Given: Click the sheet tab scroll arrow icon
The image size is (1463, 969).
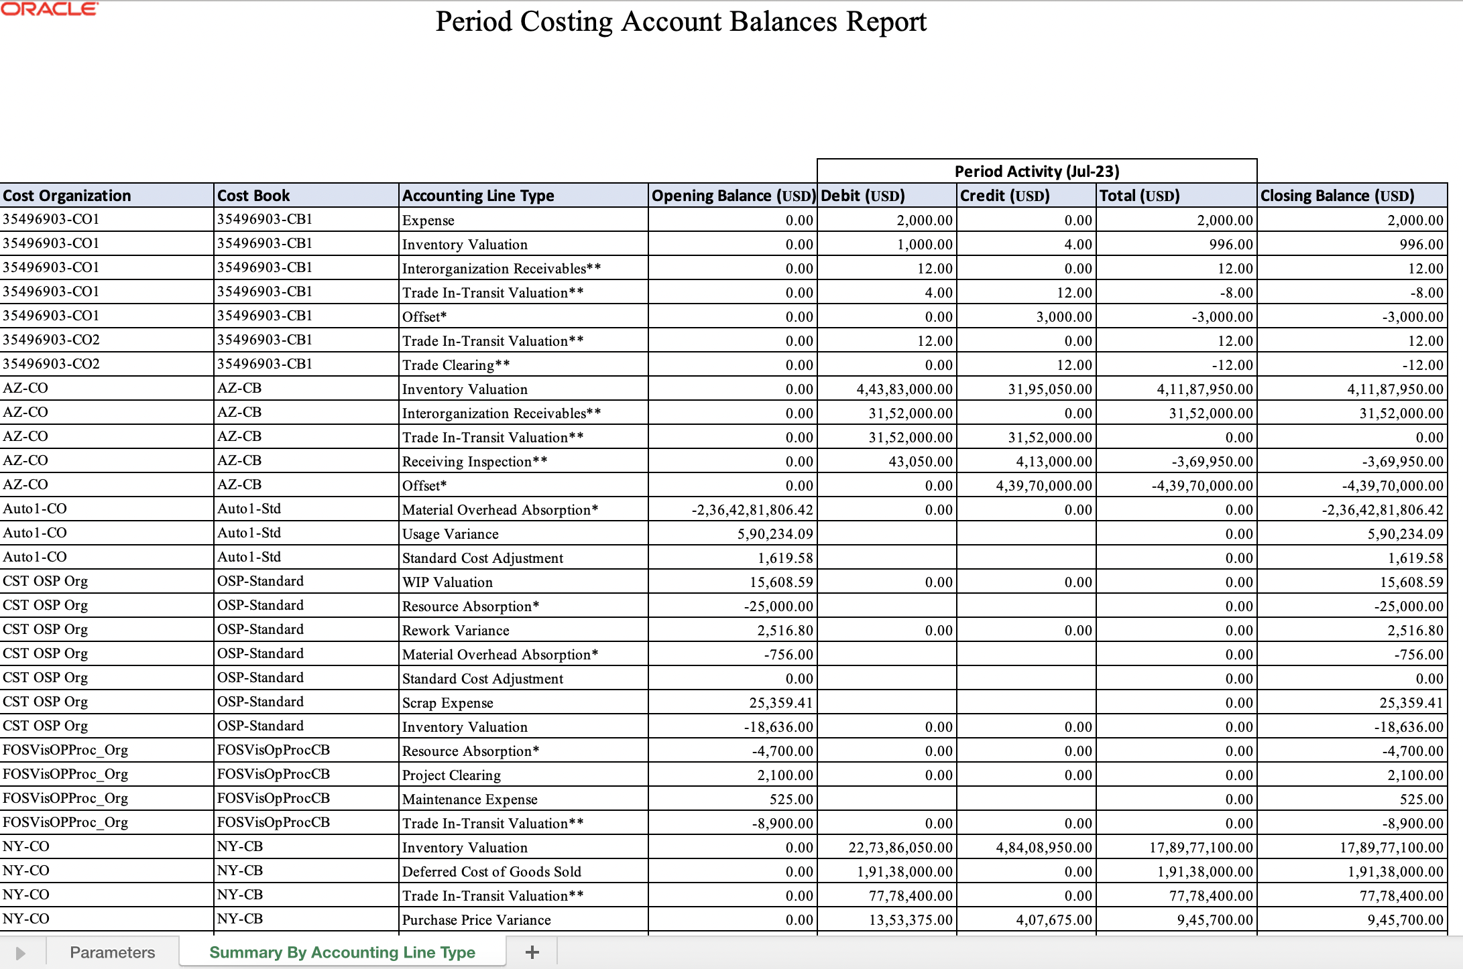Looking at the screenshot, I should (20, 953).
